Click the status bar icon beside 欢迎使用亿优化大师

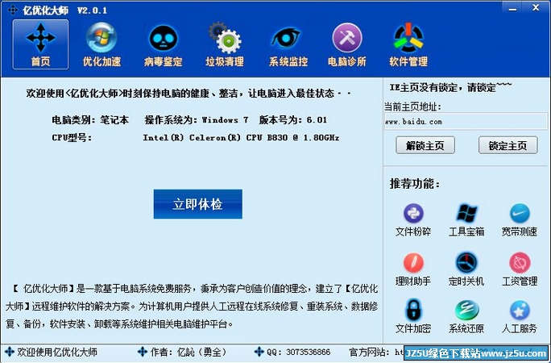click(10, 352)
